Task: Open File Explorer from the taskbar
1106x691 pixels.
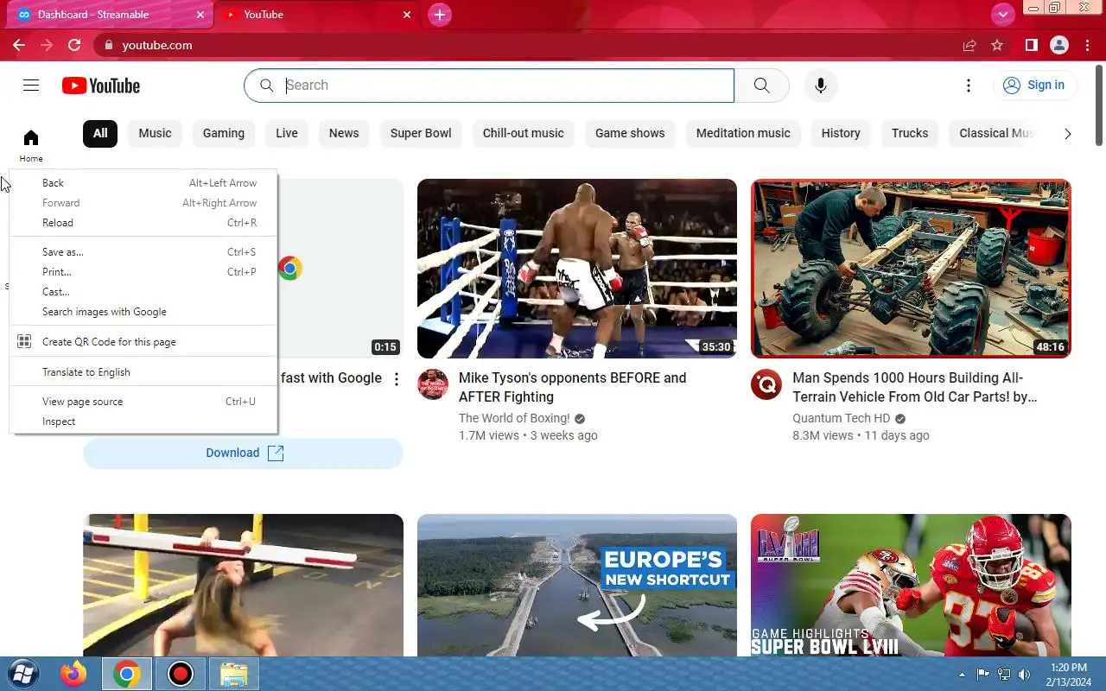Action: coord(234,674)
